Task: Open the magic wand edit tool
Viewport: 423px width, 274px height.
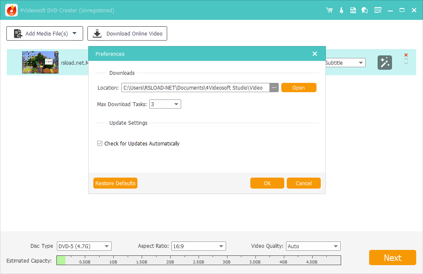Action: coord(385,63)
